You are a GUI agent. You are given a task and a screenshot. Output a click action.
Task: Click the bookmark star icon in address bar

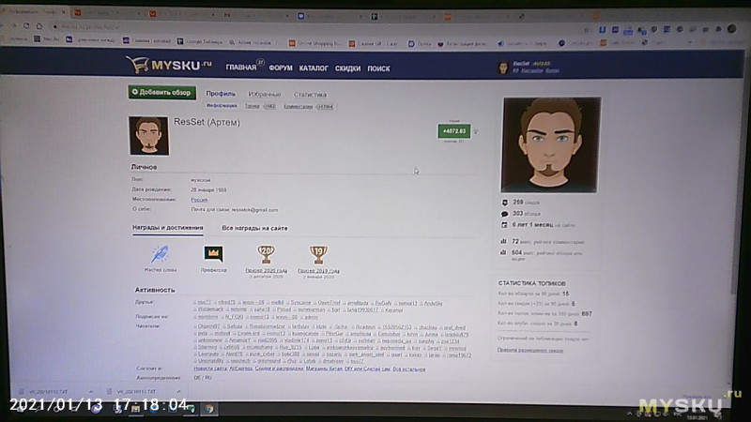click(587, 30)
